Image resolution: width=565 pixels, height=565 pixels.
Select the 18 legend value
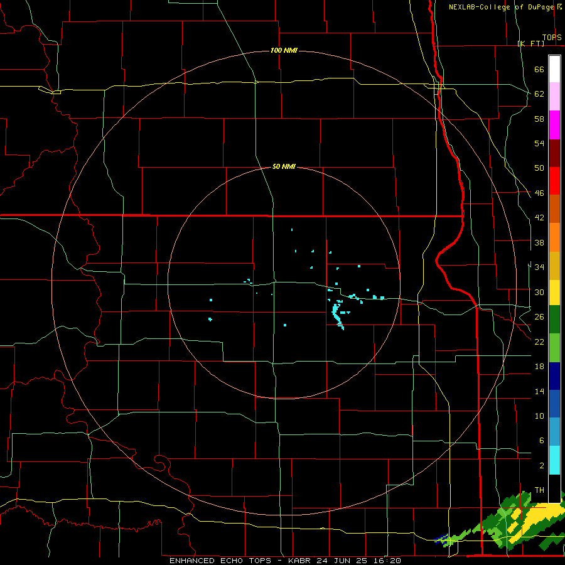pyautogui.click(x=539, y=367)
